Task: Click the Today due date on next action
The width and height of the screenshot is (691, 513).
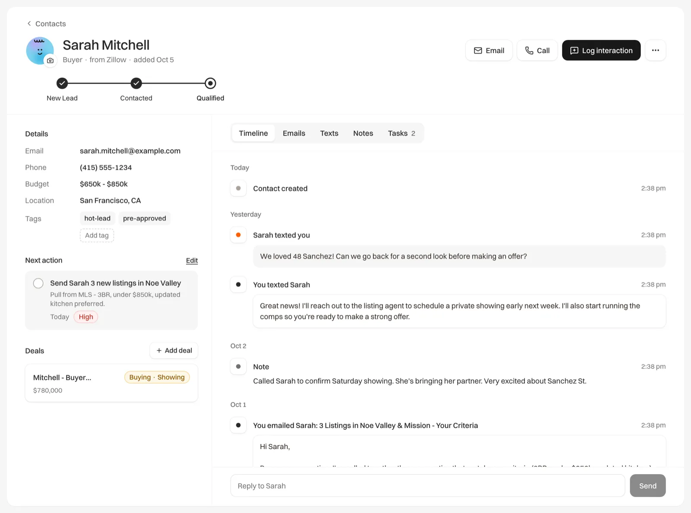Action: click(60, 317)
